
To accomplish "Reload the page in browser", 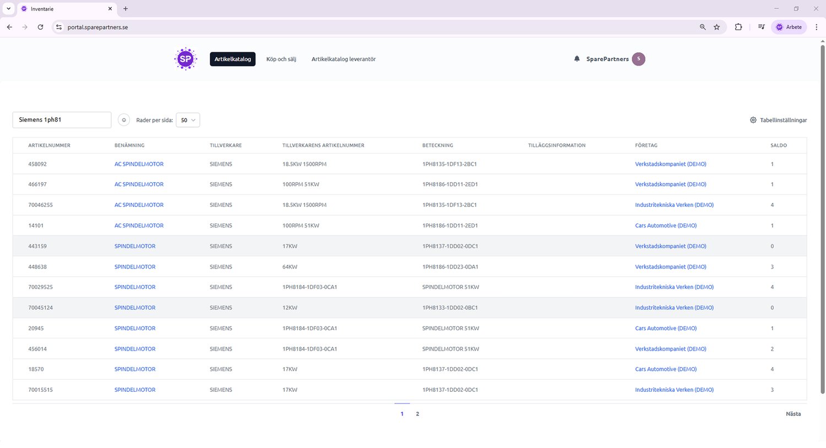I will (x=40, y=27).
